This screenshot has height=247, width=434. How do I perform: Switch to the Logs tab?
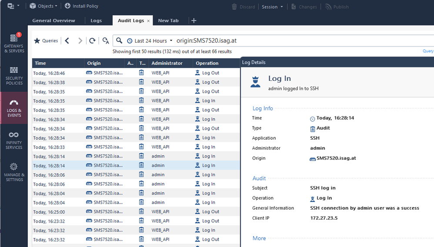tap(96, 20)
